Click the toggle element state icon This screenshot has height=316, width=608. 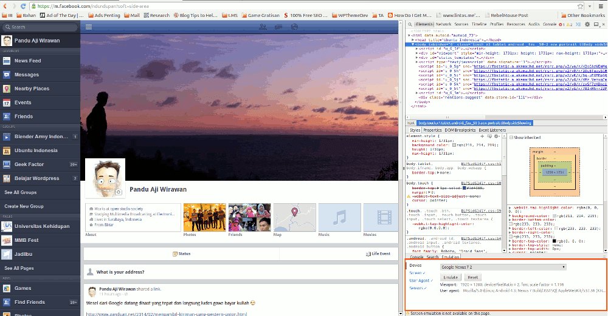[x=489, y=136]
